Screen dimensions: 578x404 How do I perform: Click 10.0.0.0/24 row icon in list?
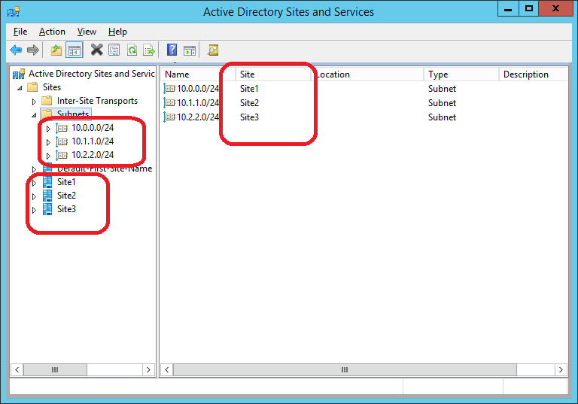[169, 89]
